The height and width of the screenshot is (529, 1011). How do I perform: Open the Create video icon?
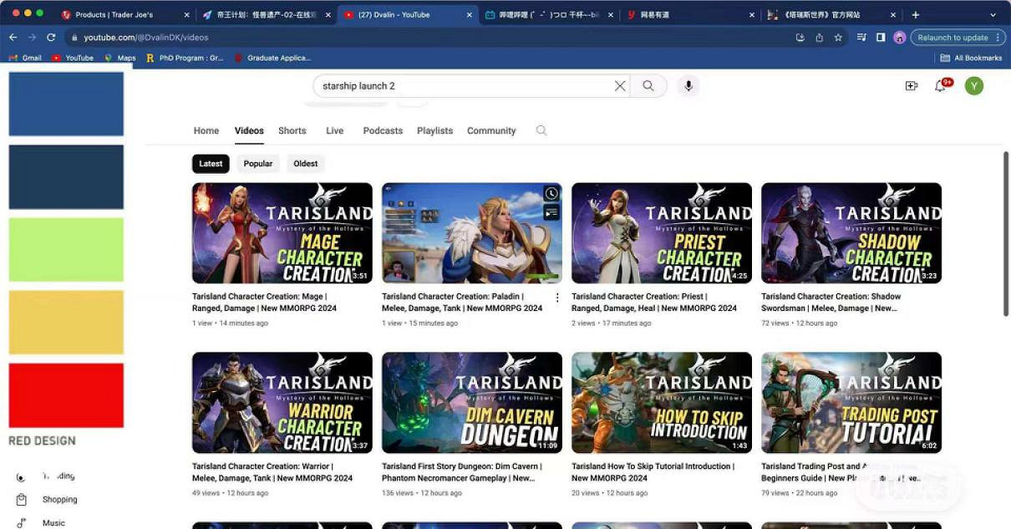click(x=912, y=86)
